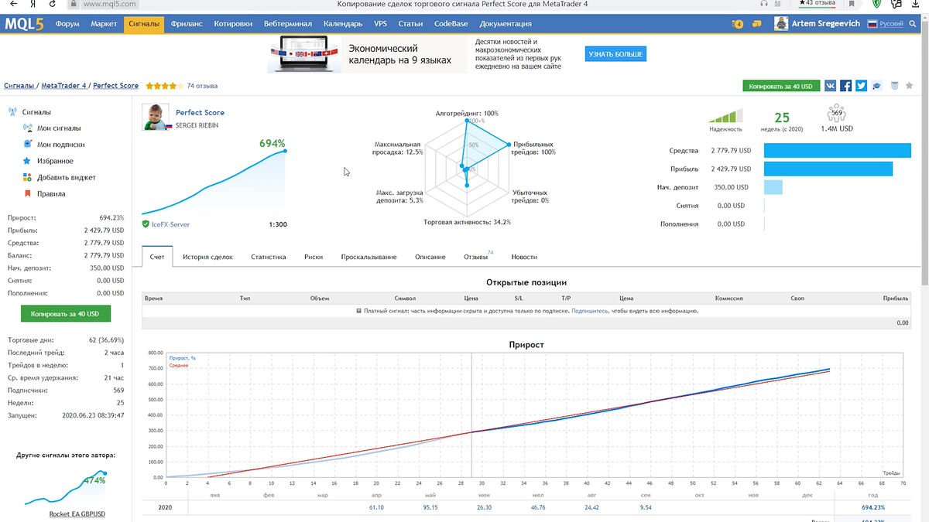Click the top Копировать за 40 USD button
The width and height of the screenshot is (929, 522).
point(781,87)
